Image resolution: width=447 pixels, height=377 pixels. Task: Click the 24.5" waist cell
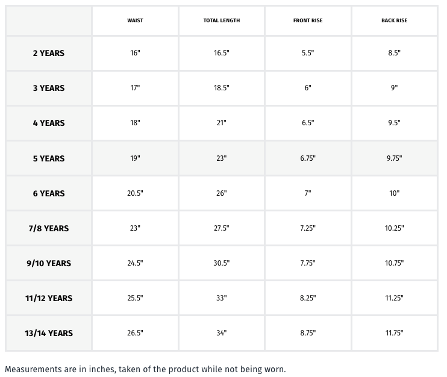135,263
